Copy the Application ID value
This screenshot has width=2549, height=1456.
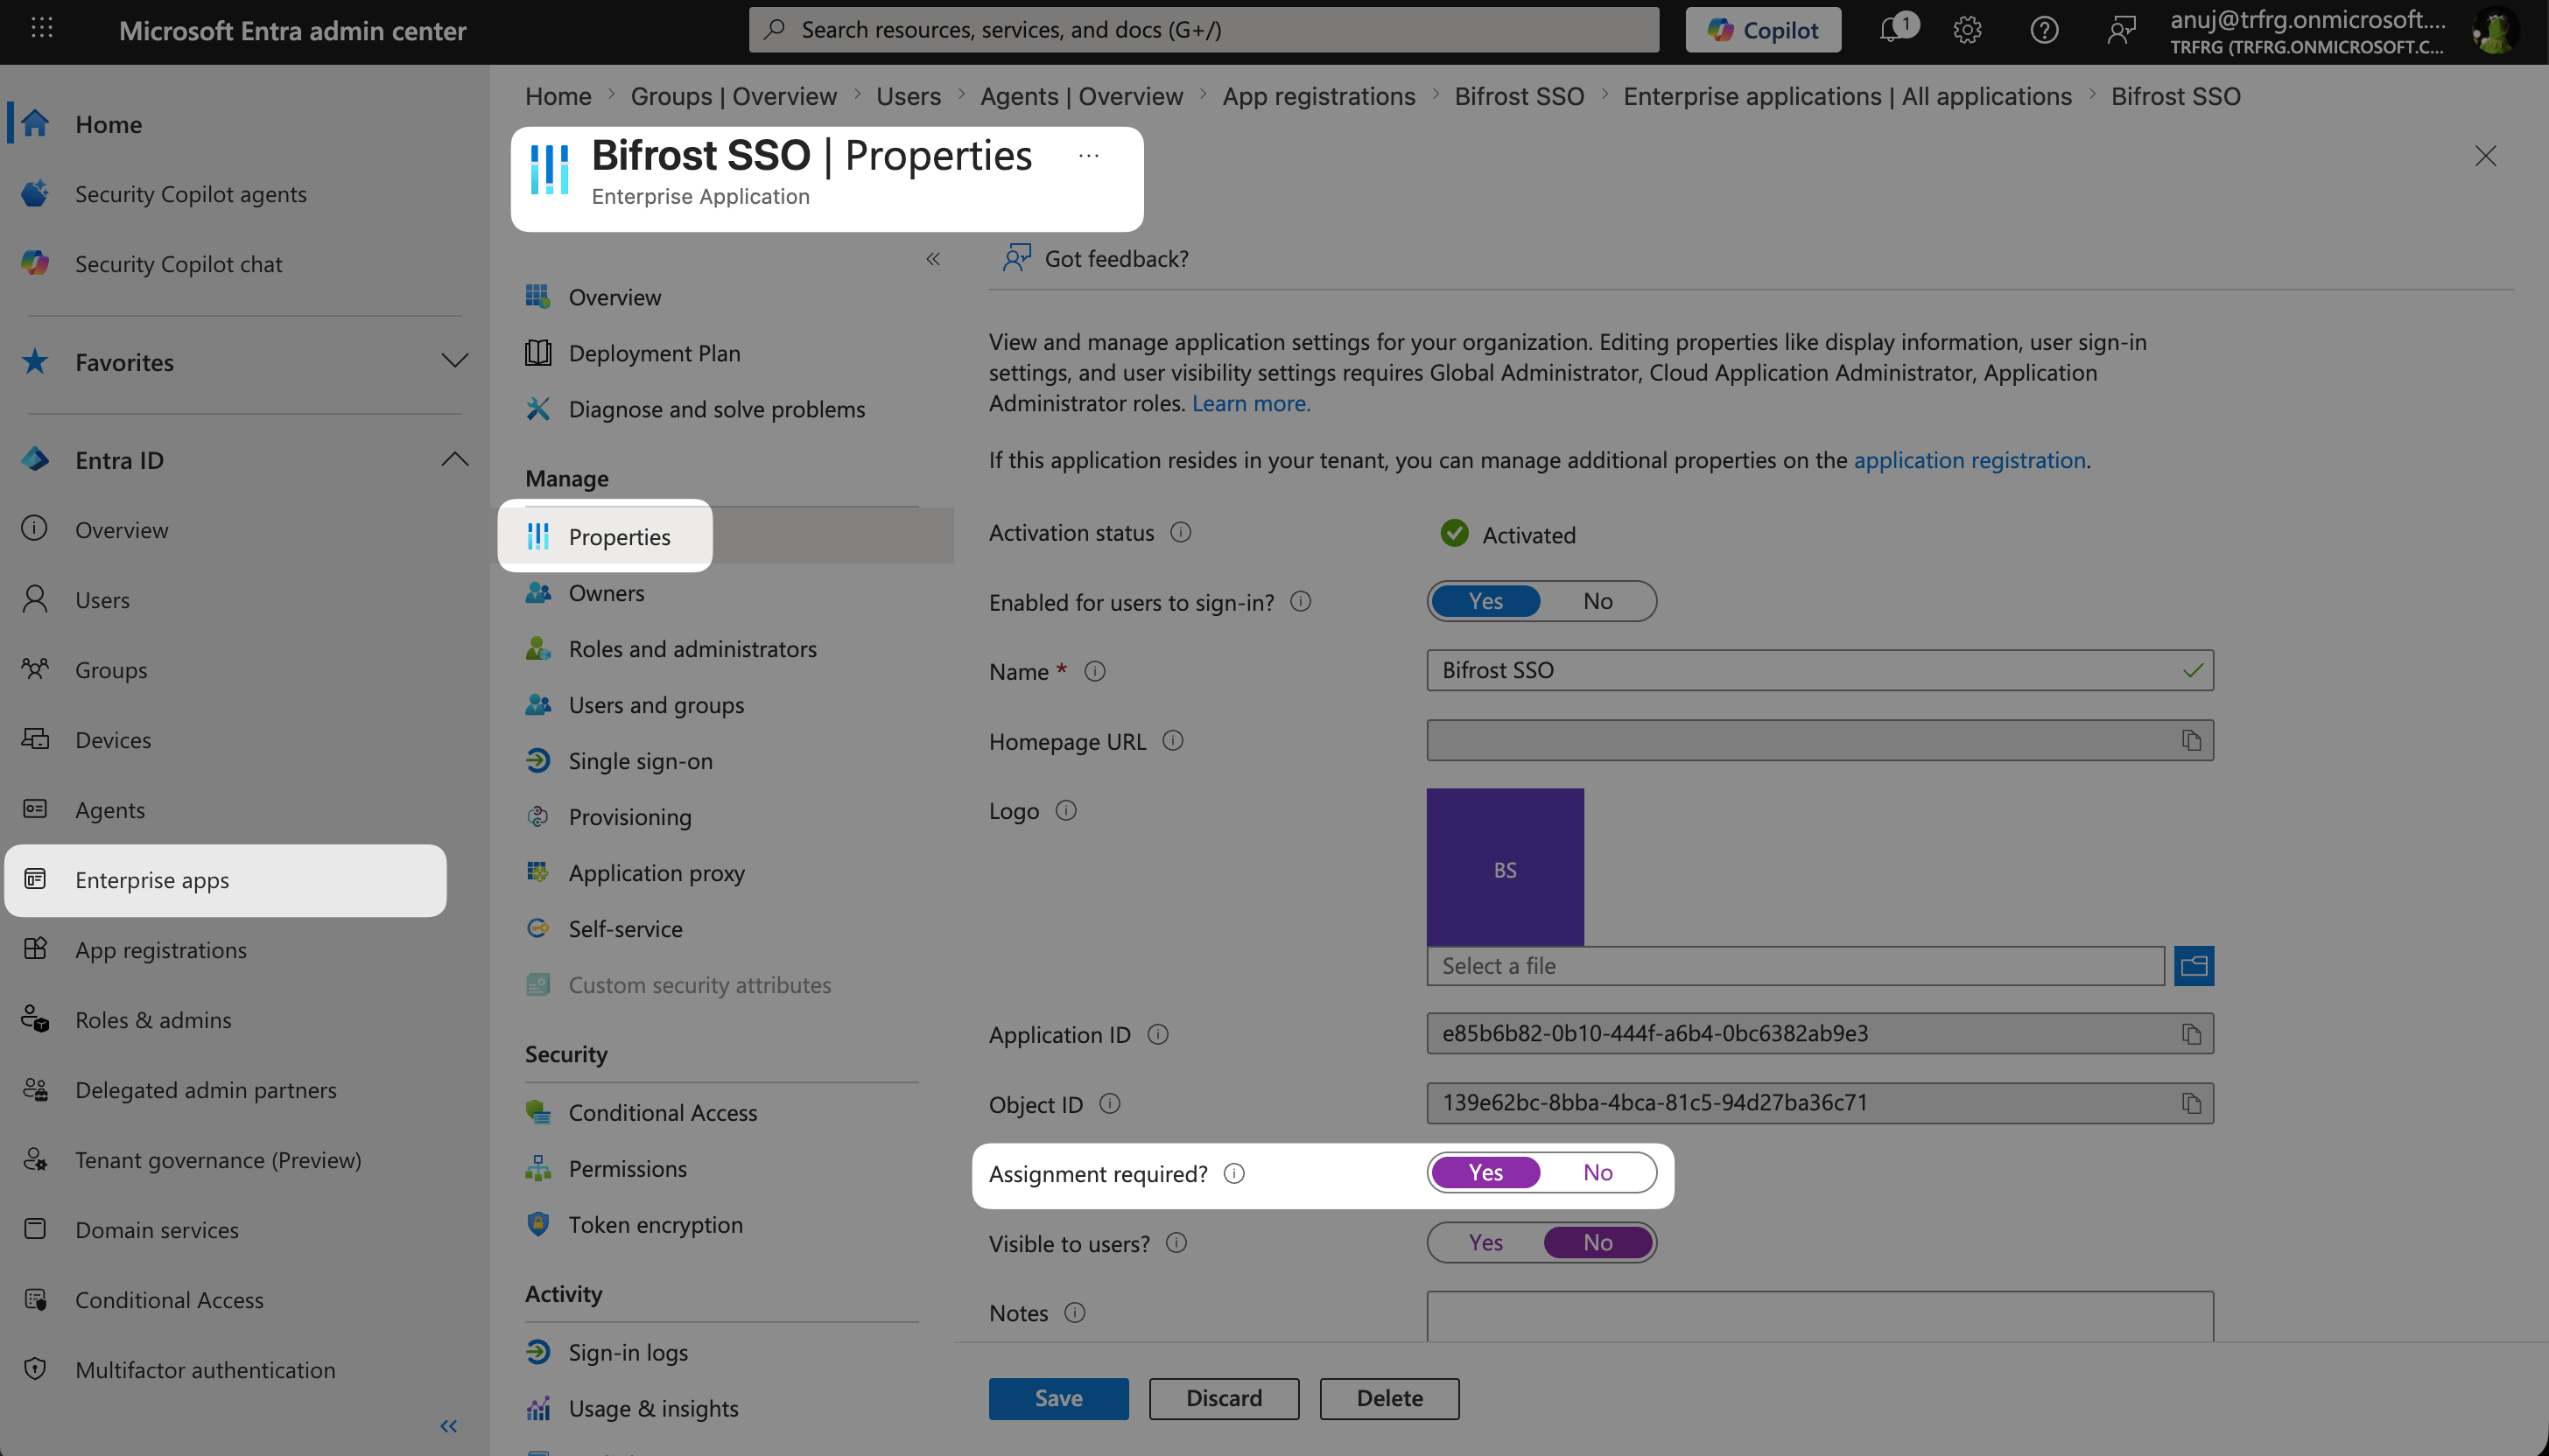coord(2191,1033)
